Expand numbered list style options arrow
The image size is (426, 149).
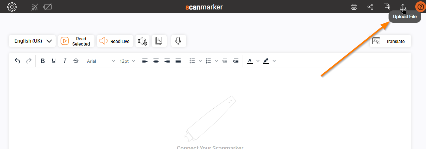(217, 61)
